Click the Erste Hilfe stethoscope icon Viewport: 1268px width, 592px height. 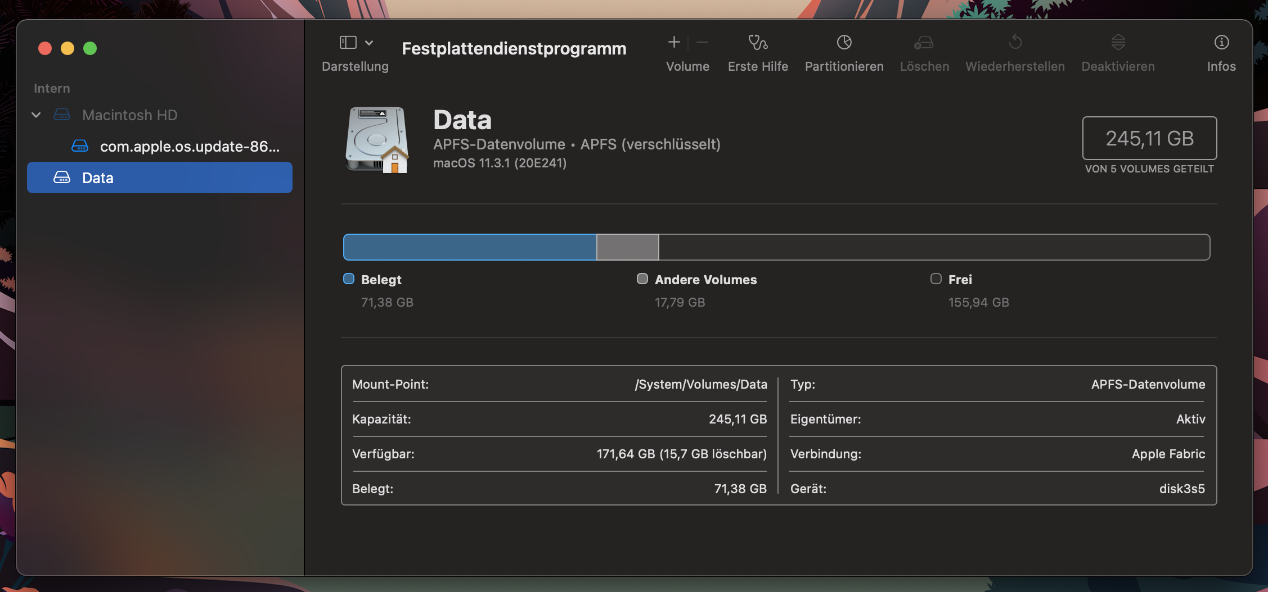(x=758, y=43)
